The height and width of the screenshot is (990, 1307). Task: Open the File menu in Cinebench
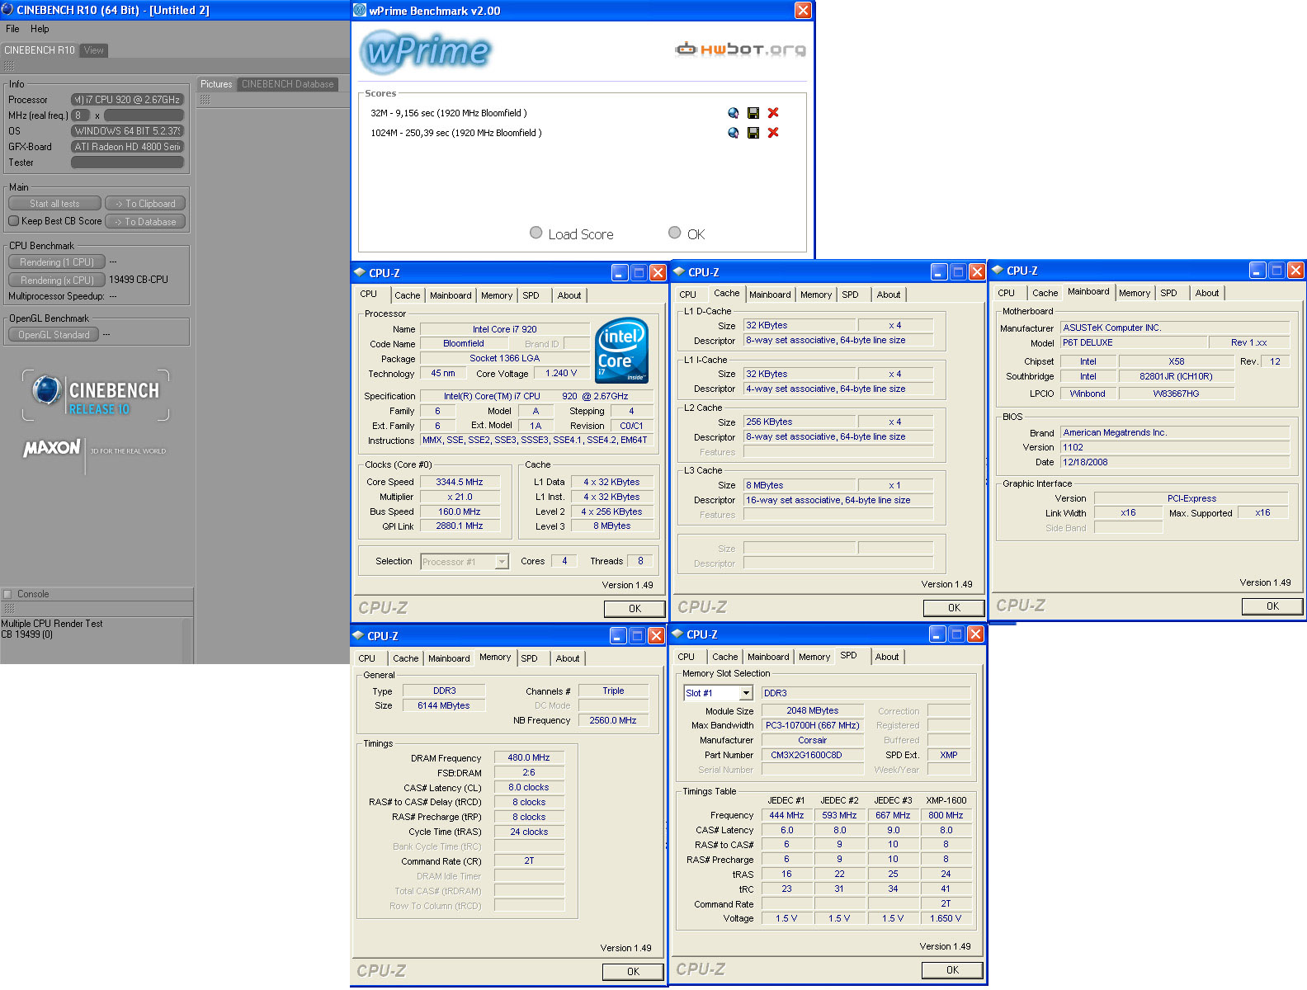(x=12, y=29)
